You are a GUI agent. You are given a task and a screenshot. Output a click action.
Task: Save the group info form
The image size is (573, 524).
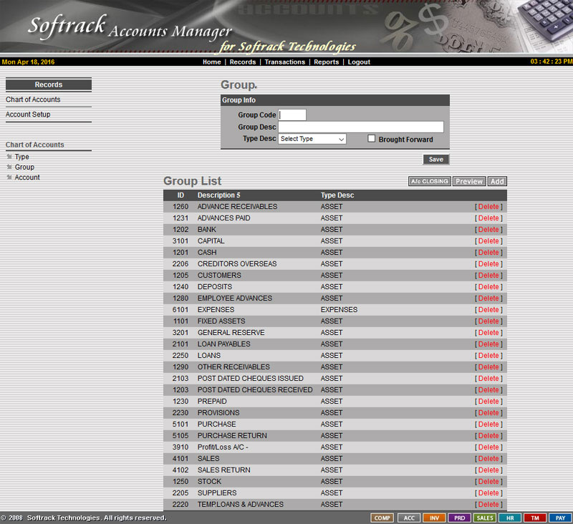tap(435, 160)
